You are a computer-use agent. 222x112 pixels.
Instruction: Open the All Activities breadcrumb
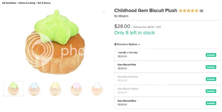click(x=9, y=3)
